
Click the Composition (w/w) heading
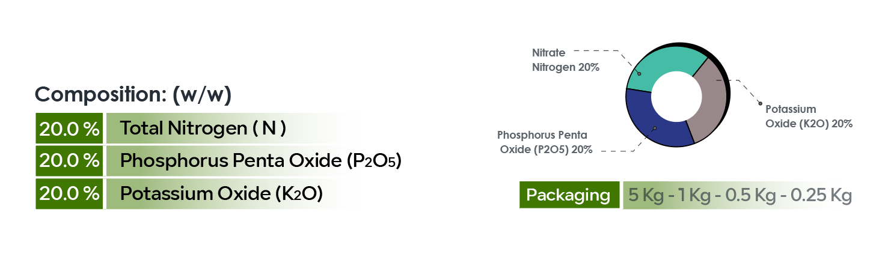133,95
